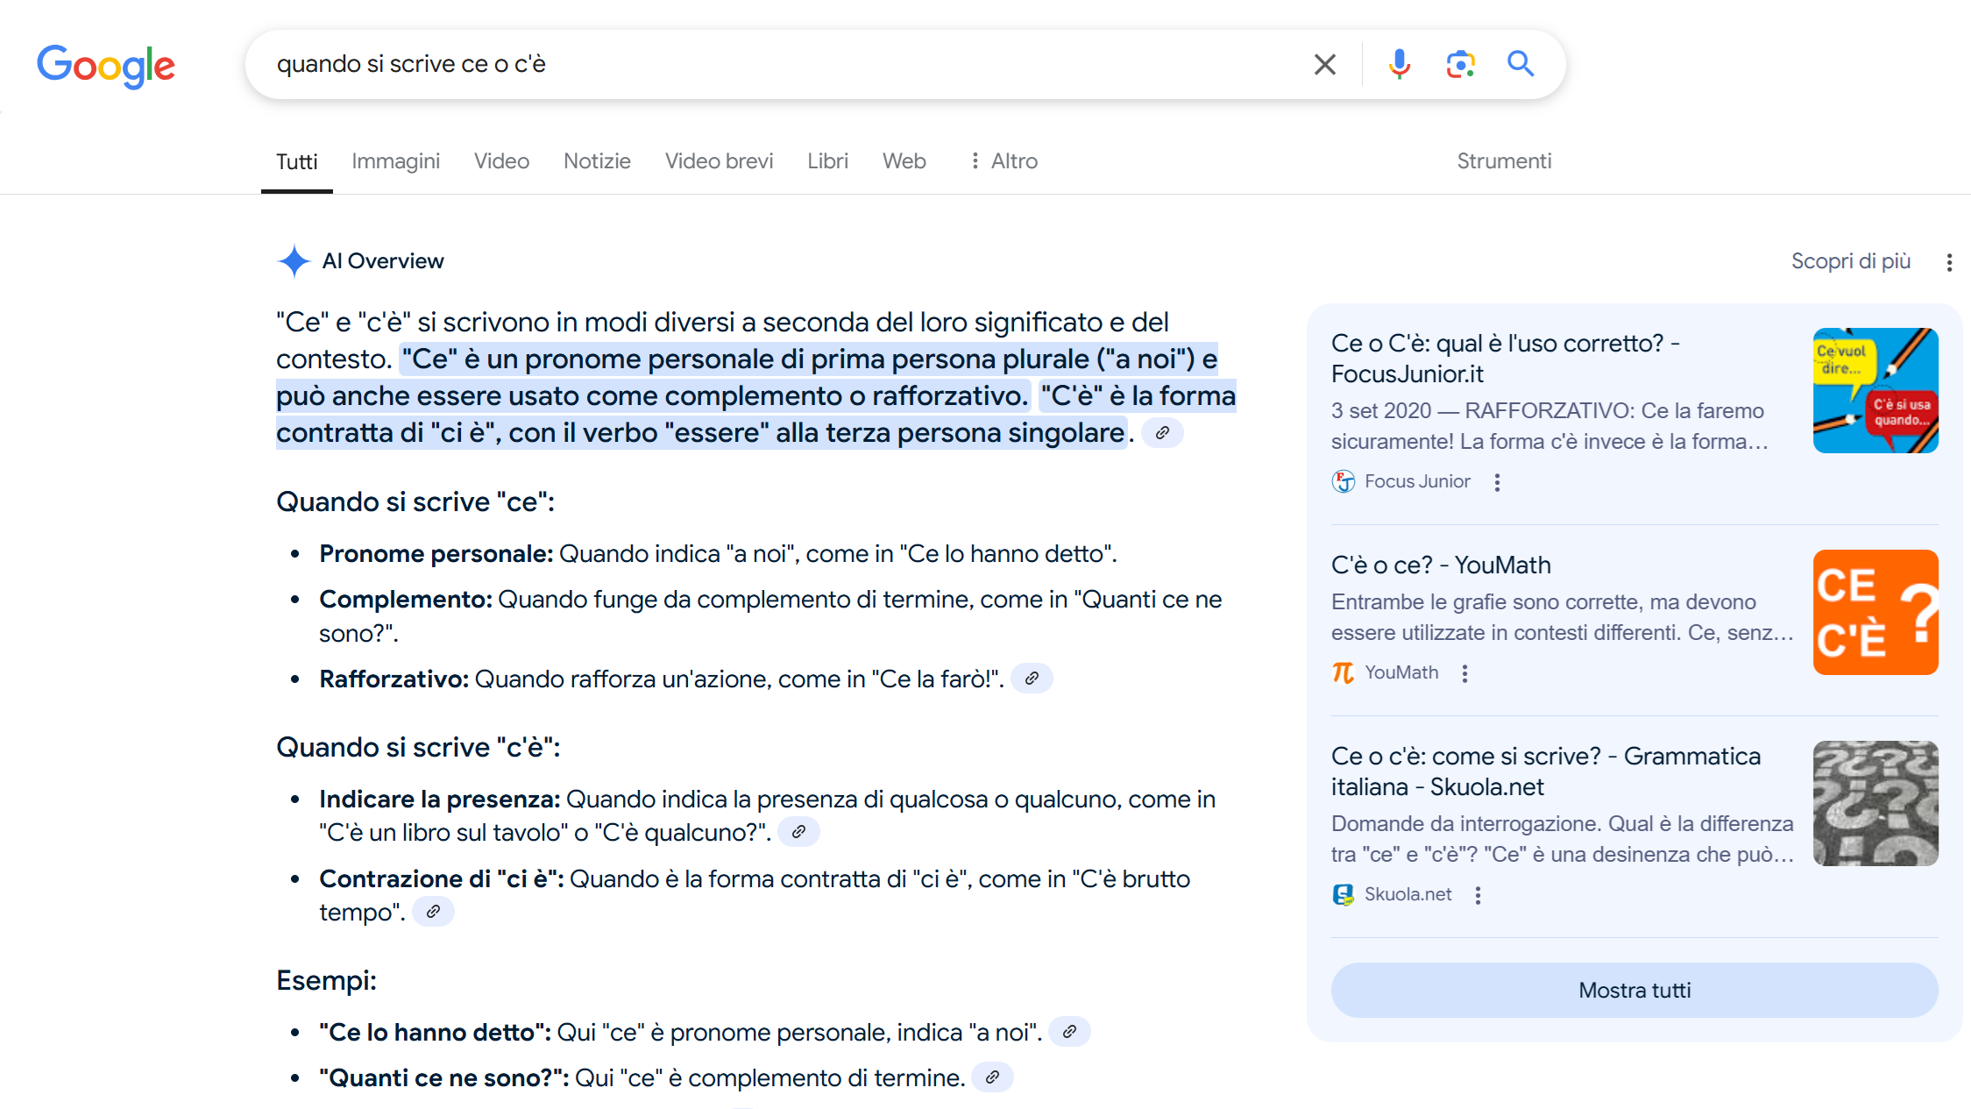Switch to the Immagini tab
Viewport: 1971px width, 1109px height.
click(x=395, y=161)
